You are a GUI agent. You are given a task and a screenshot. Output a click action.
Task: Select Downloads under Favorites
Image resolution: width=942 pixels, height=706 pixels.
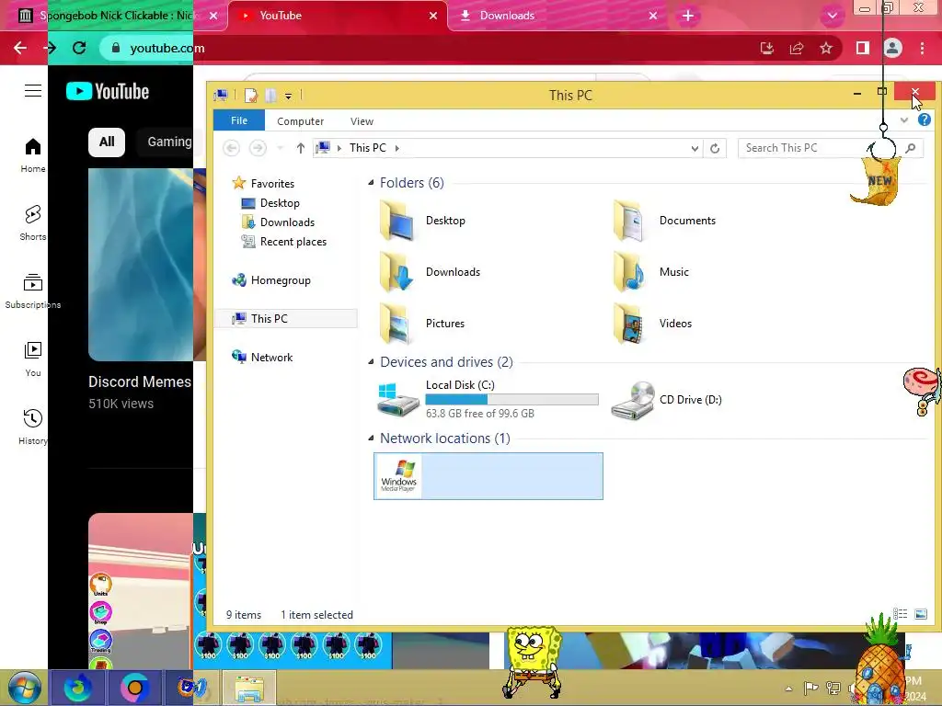click(278, 222)
